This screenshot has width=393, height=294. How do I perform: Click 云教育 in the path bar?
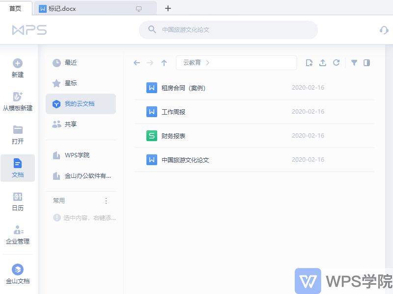pos(192,63)
